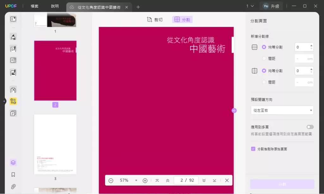Switch to the 裁切 tool in top toolbar
The image size is (324, 194).
pyautogui.click(x=155, y=19)
